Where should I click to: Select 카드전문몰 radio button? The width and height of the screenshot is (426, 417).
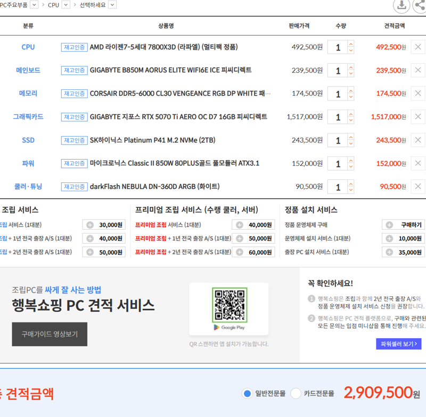(296, 394)
